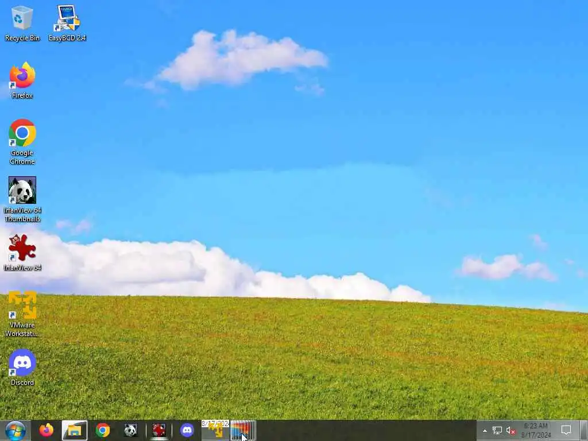Click the Show Desktop strip at taskbar end
The width and height of the screenshot is (588, 441).
click(583, 431)
